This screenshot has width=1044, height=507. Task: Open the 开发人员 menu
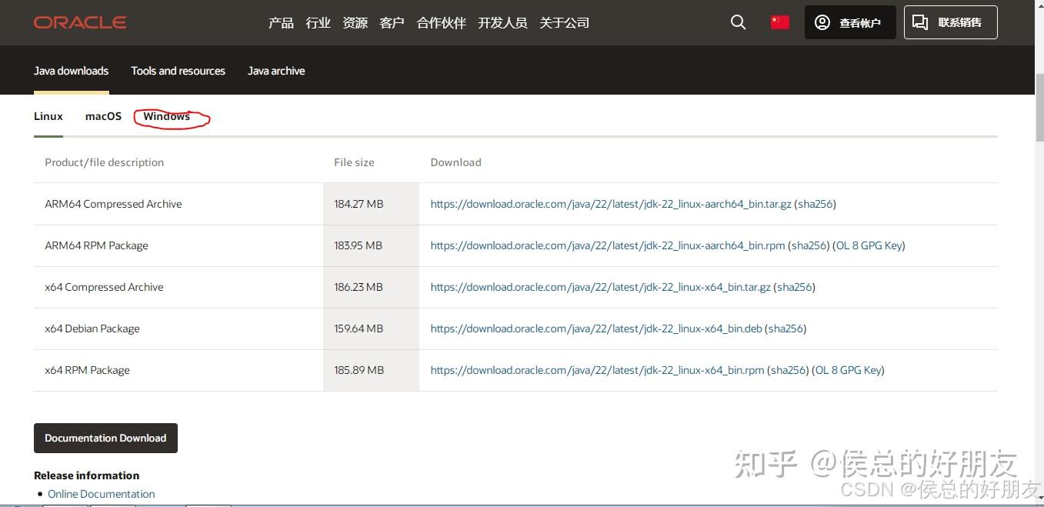tap(502, 23)
